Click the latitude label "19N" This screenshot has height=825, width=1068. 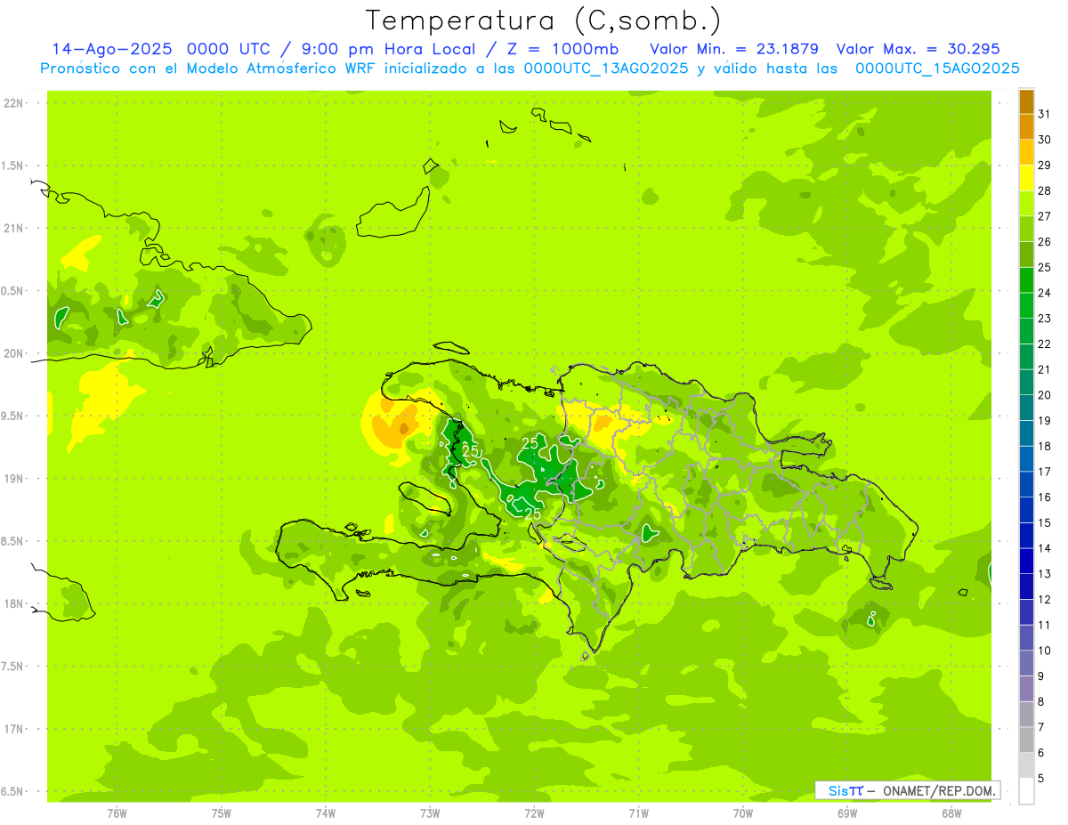[13, 479]
